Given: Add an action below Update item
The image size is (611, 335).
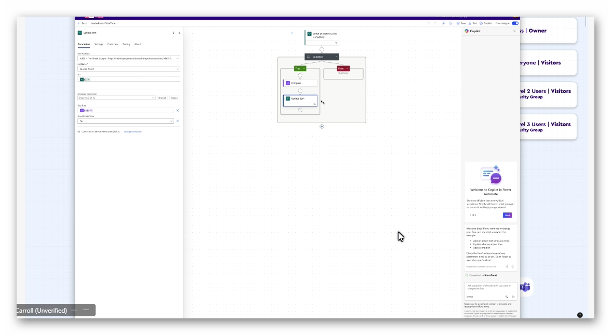Looking at the screenshot, I should [300, 110].
